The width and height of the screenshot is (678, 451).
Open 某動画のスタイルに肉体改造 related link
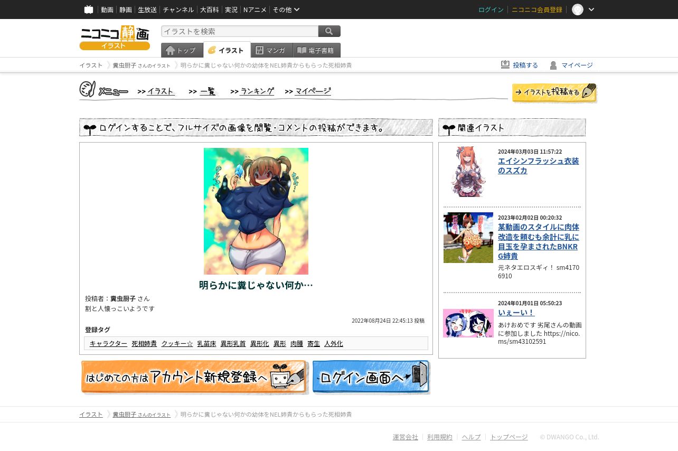[x=538, y=241]
